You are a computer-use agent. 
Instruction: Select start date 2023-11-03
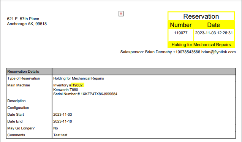point(63,115)
